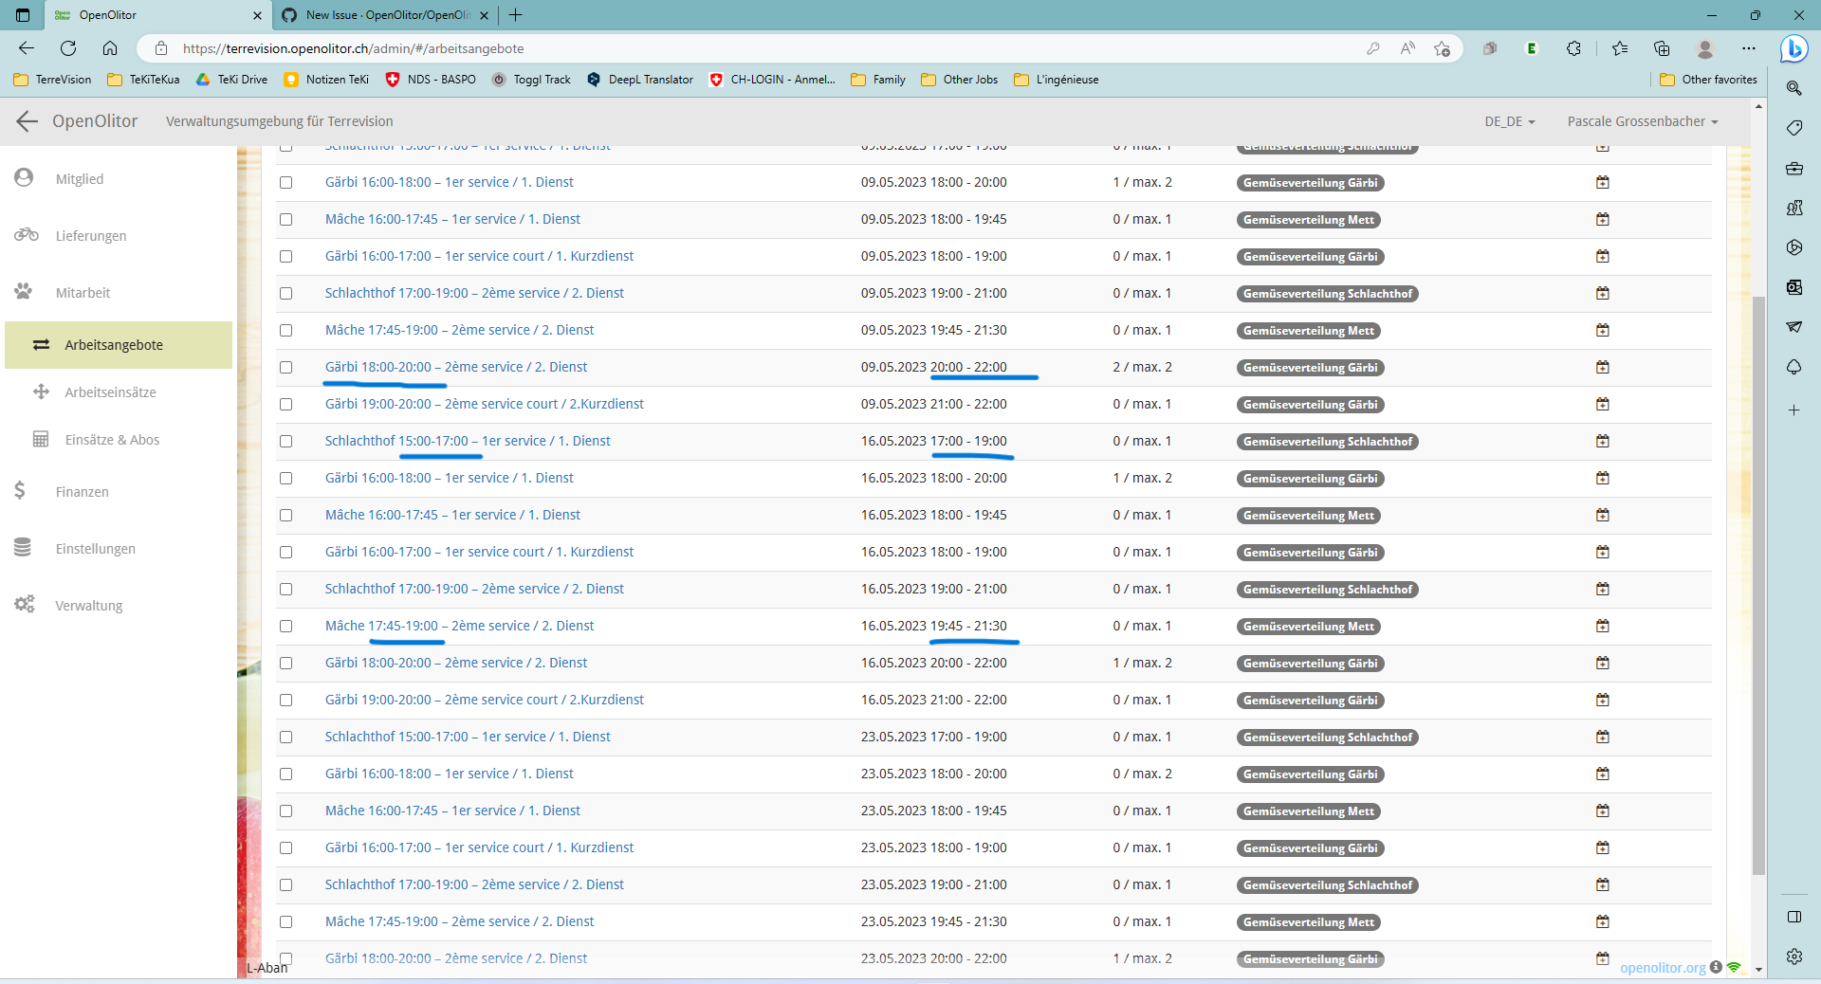The width and height of the screenshot is (1821, 984).
Task: Click the back arrow beside OpenOlitor
Action: [x=26, y=121]
